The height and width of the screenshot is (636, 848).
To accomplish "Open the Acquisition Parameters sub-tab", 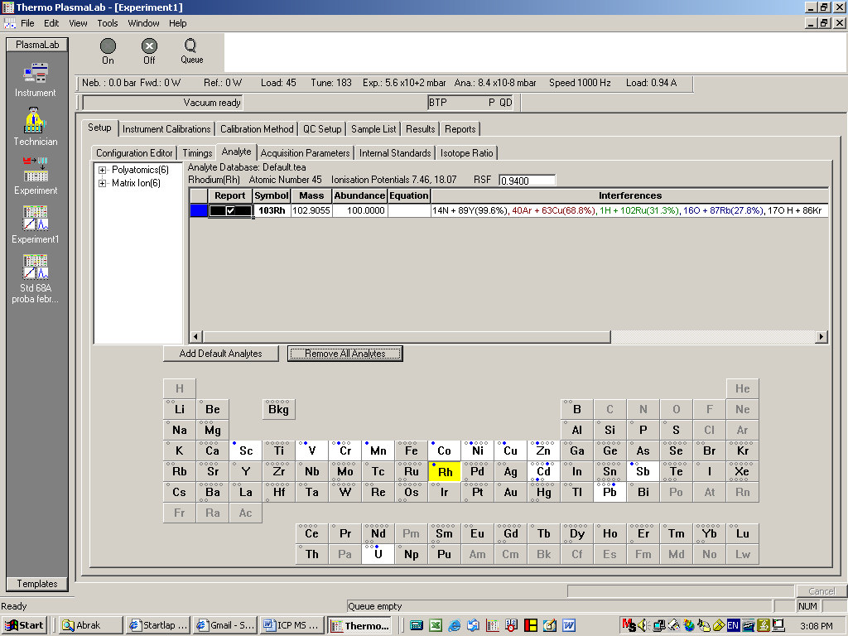I will click(306, 153).
